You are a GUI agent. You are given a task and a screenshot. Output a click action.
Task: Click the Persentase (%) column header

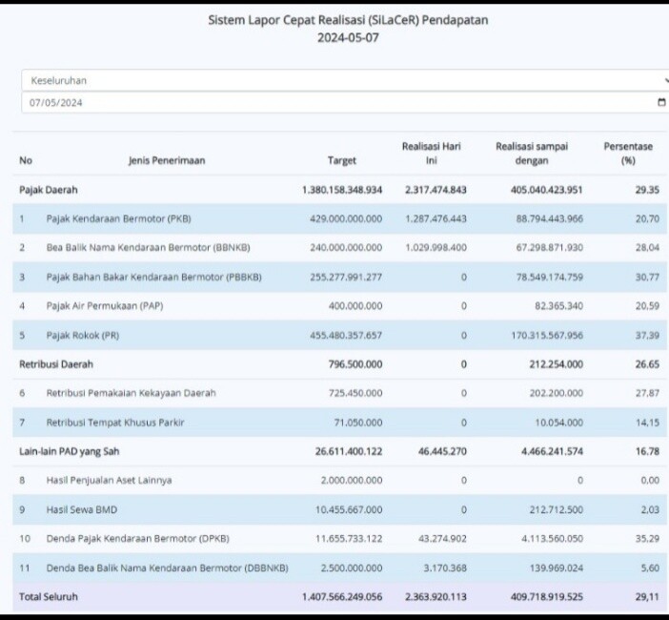coord(628,154)
